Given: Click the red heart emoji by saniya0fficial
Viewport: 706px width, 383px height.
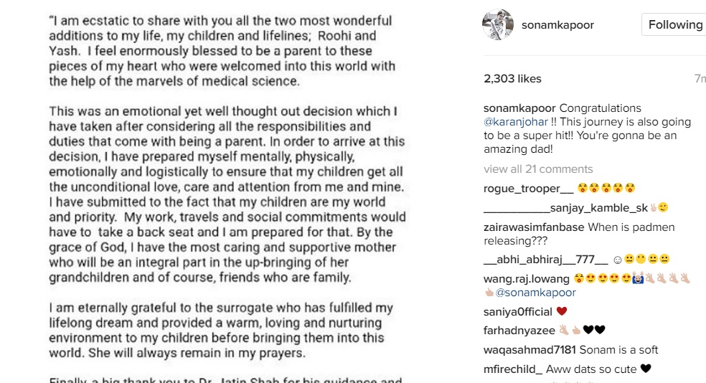Looking at the screenshot, I should [562, 311].
